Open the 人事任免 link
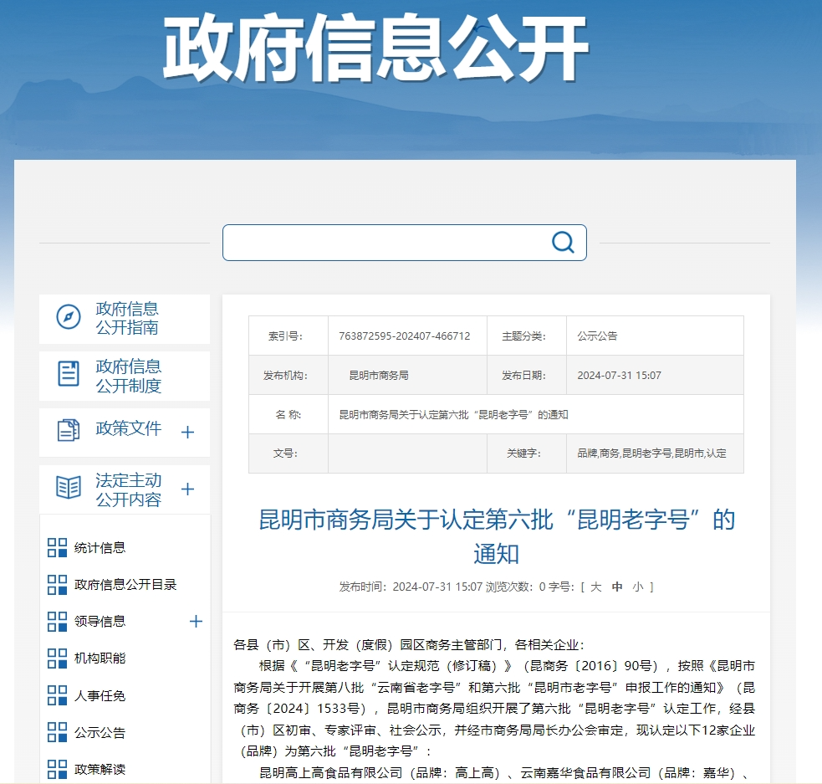Screen dimensions: 822x784 pos(100,696)
